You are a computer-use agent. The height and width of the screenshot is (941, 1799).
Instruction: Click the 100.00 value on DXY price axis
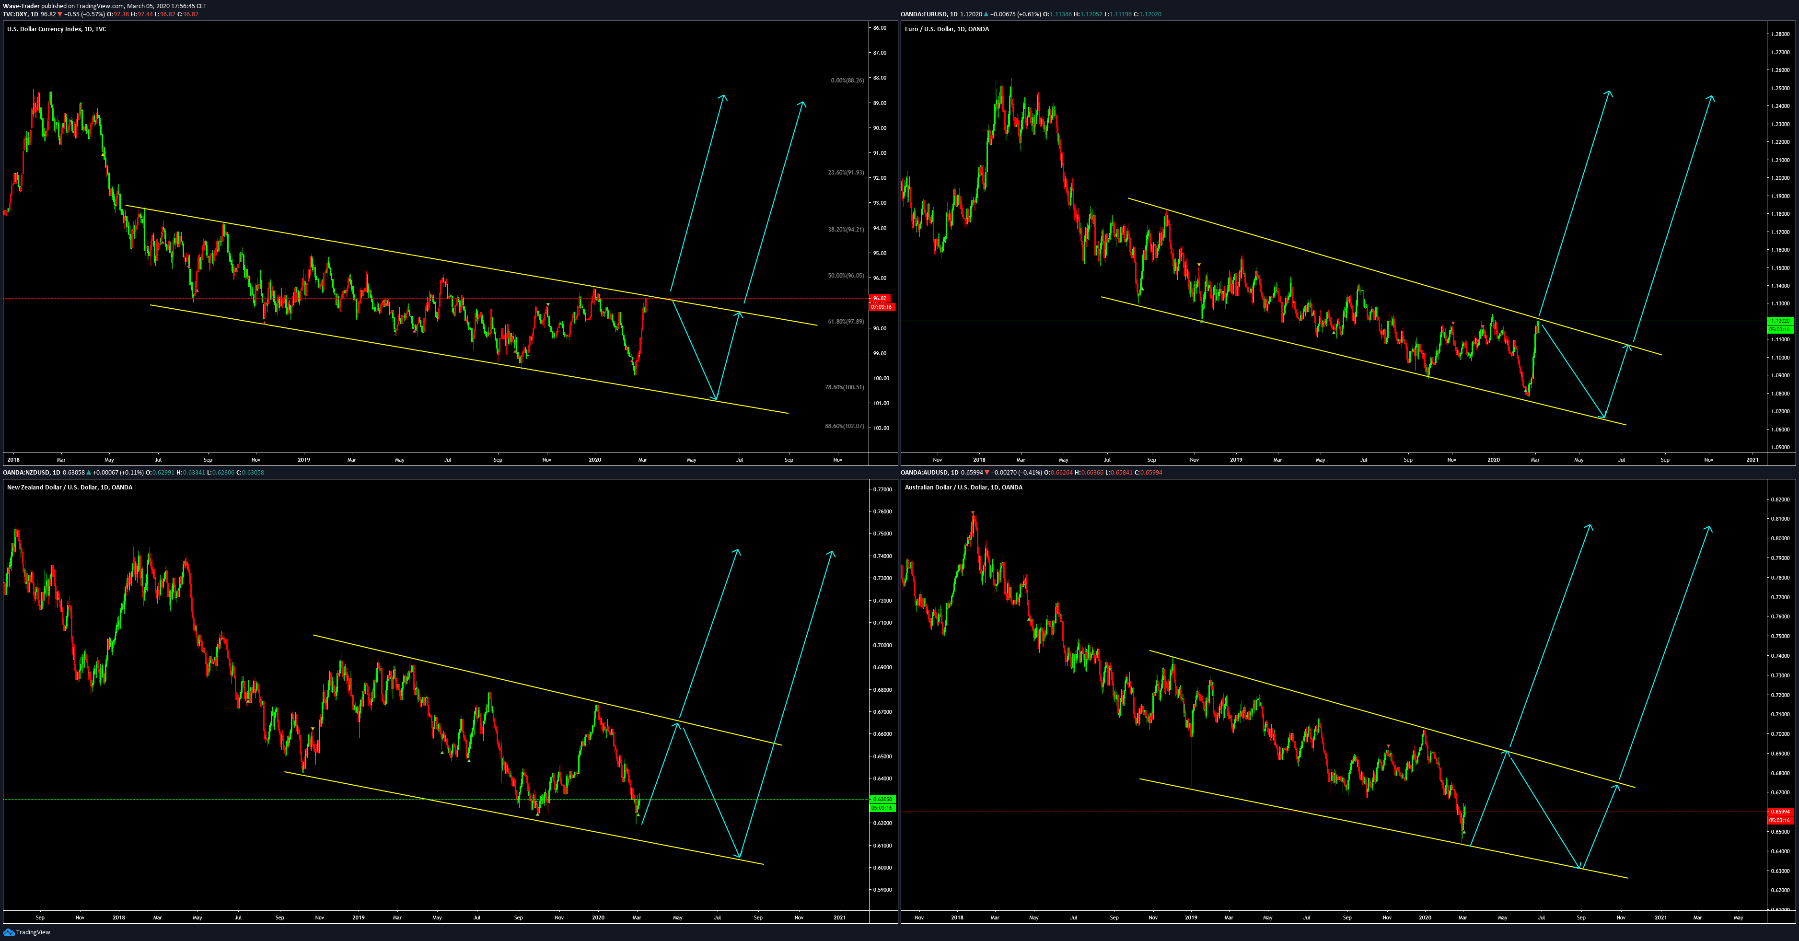(881, 378)
